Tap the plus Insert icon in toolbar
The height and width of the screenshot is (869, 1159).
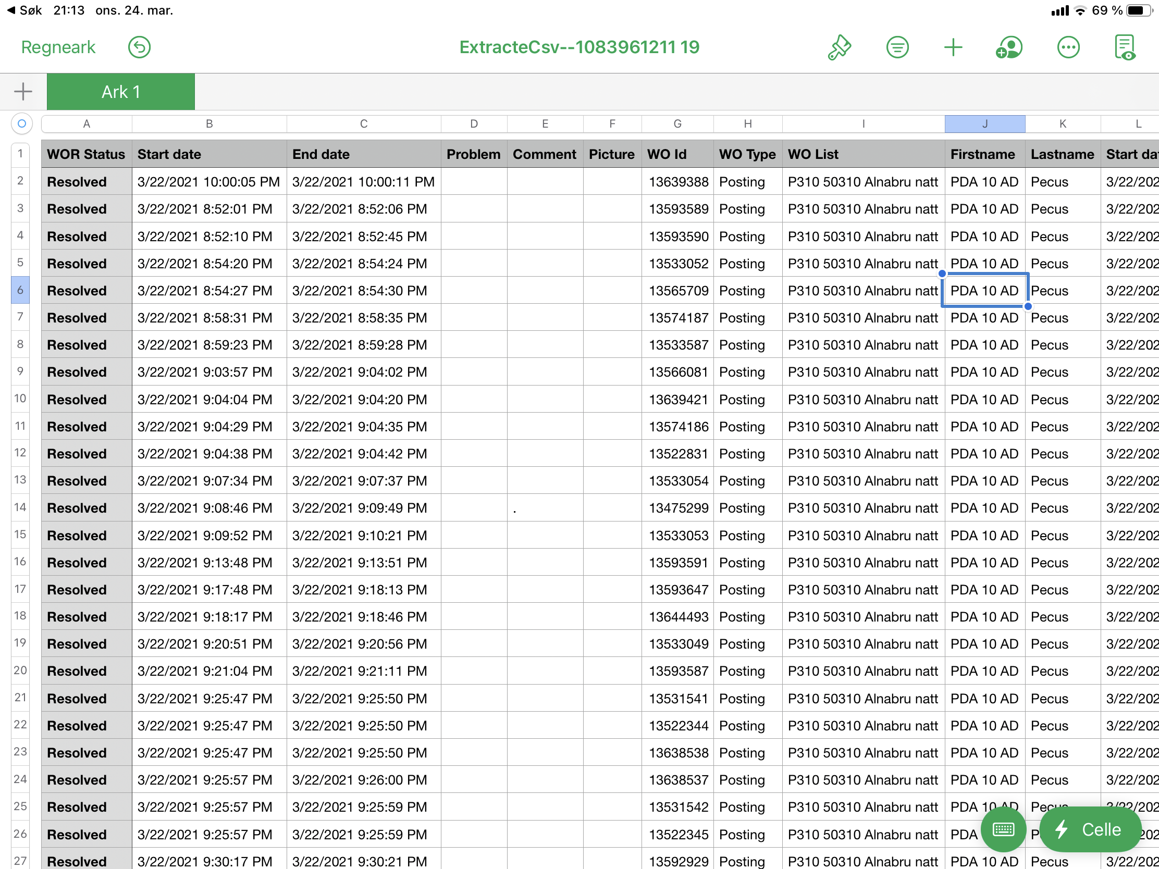[x=953, y=47]
